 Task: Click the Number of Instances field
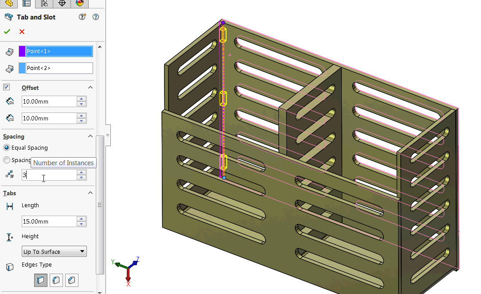(x=49, y=175)
